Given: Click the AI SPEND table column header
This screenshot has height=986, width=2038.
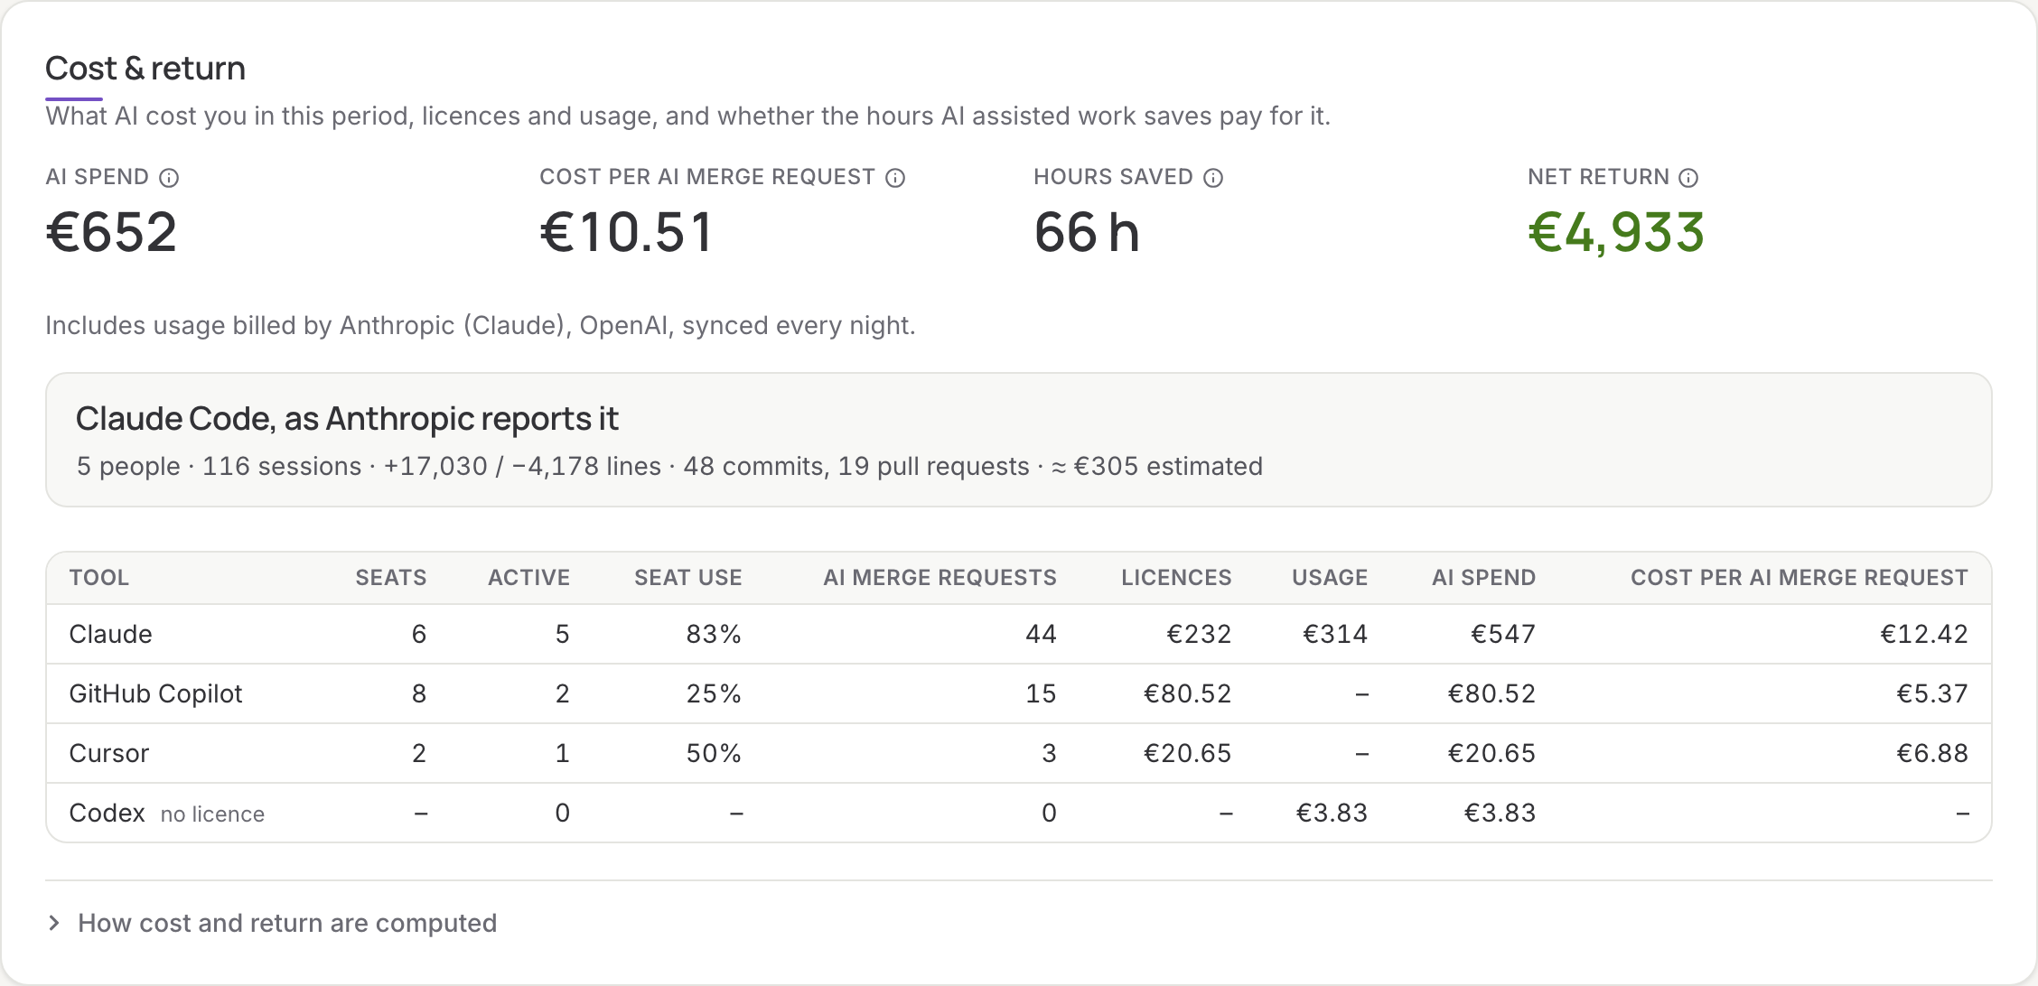Looking at the screenshot, I should (1483, 578).
